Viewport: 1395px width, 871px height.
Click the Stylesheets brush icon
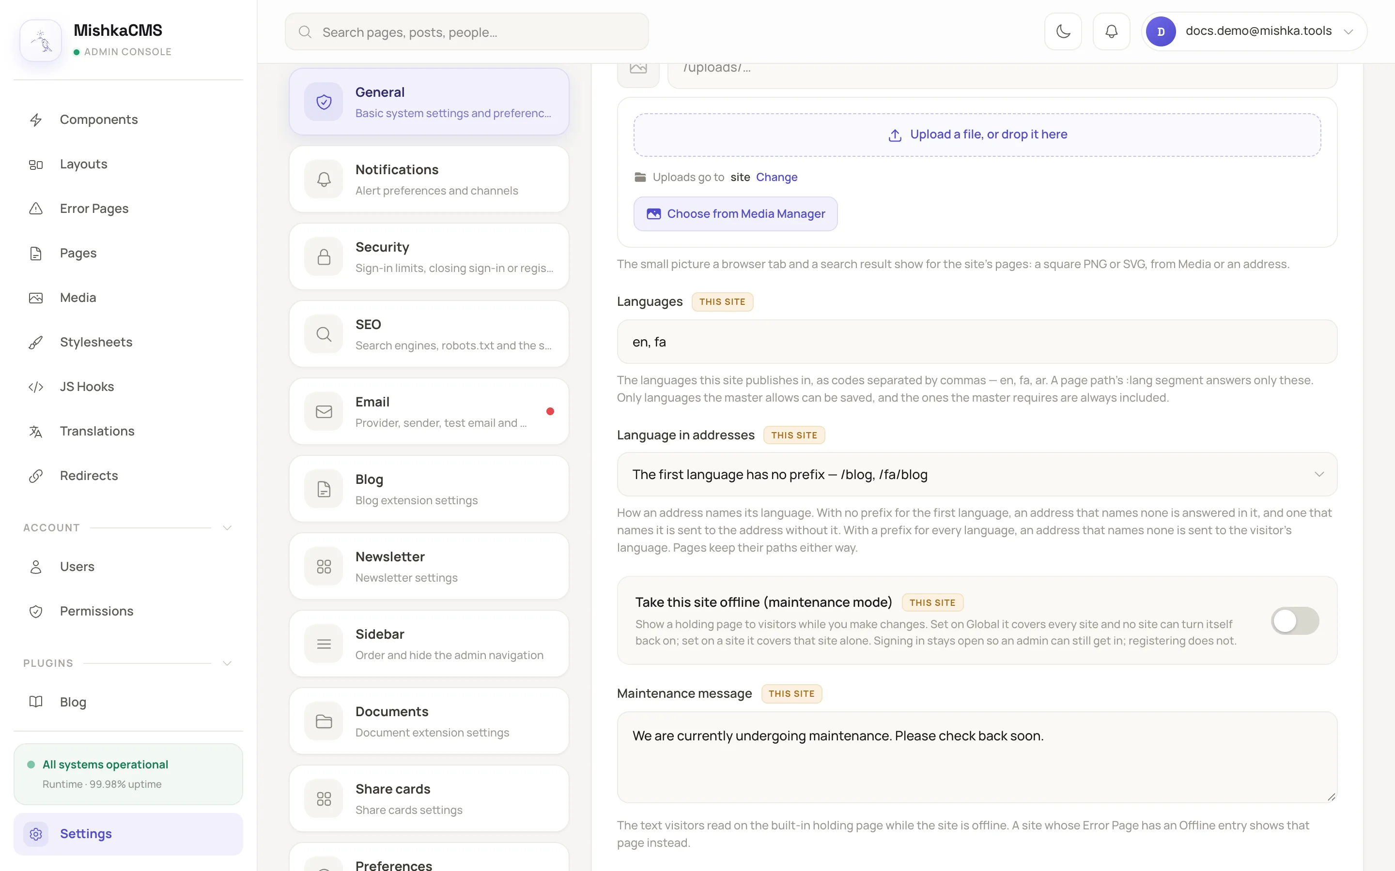click(x=36, y=342)
